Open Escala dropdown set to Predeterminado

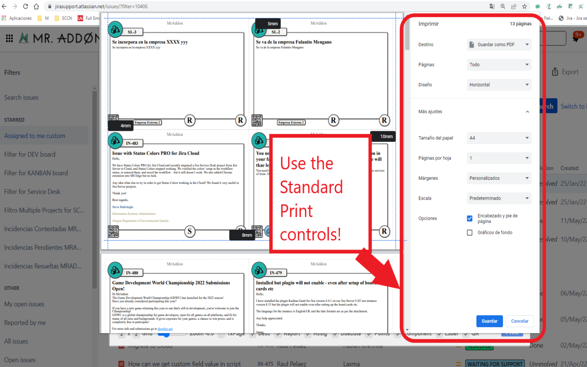coord(499,198)
